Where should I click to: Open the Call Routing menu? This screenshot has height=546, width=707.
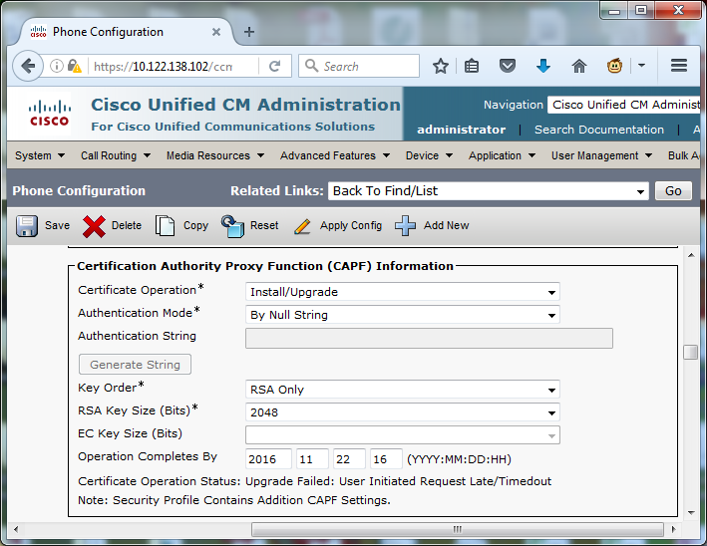pos(116,155)
